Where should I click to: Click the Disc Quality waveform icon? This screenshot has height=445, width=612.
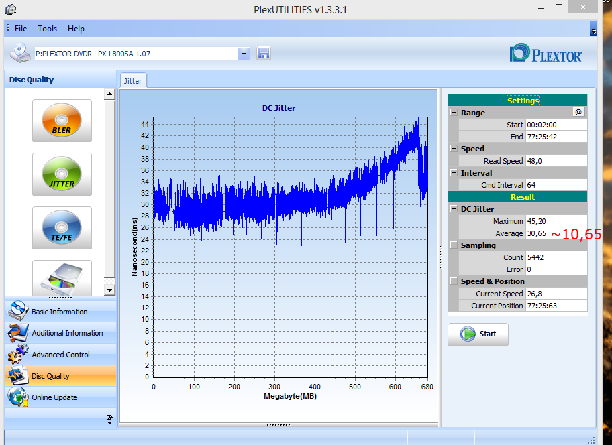17,376
